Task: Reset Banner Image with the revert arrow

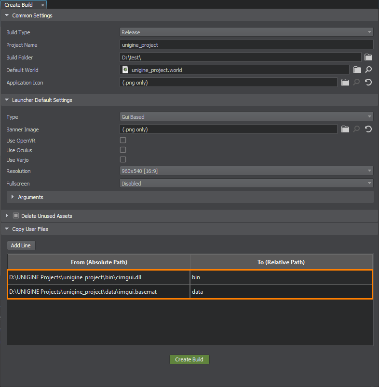Action: (368, 129)
